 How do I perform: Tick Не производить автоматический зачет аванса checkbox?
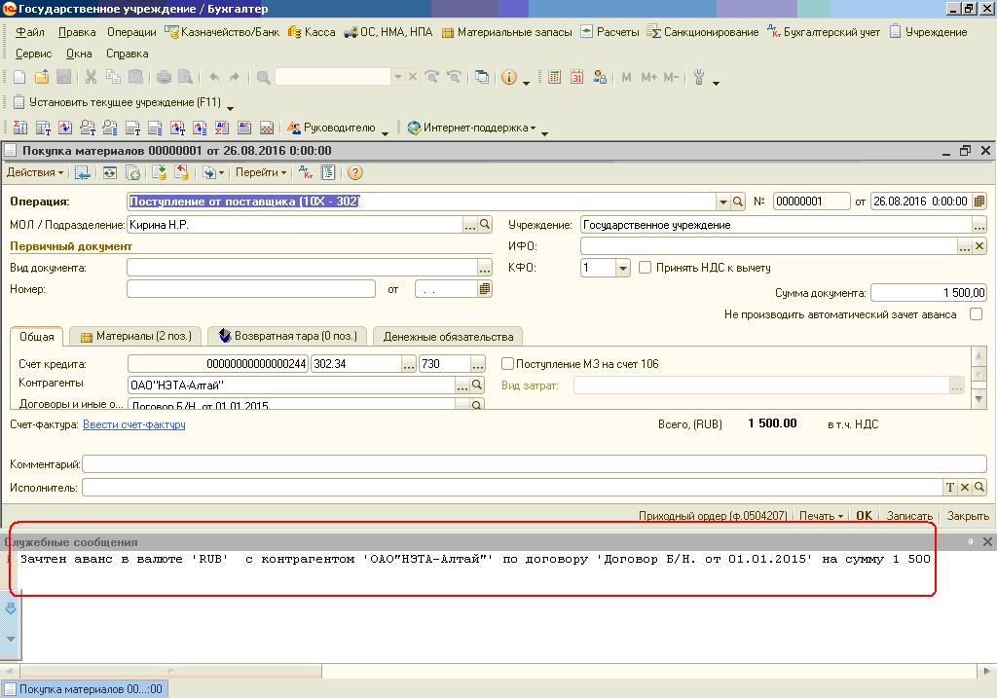977,314
